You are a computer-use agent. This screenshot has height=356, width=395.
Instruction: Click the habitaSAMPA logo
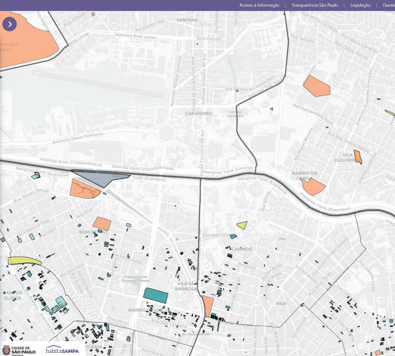[62, 350]
